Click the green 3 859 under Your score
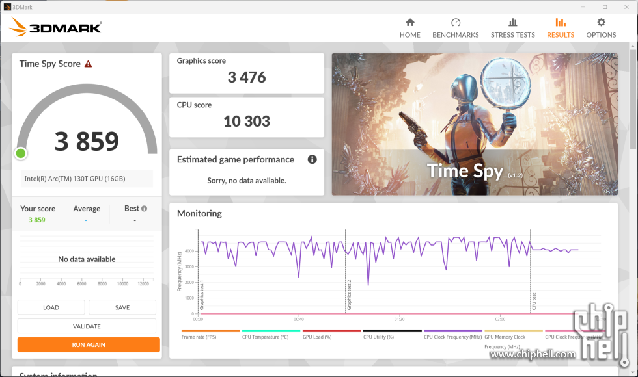The image size is (638, 377). pyautogui.click(x=36, y=220)
